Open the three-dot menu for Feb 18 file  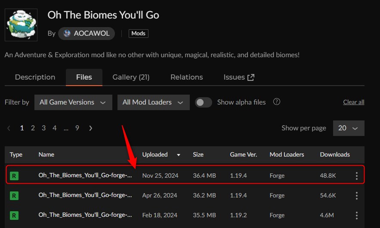(x=356, y=215)
